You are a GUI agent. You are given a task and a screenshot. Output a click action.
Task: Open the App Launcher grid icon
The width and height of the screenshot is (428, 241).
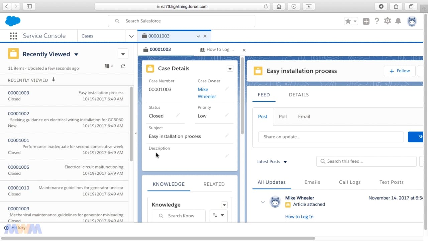pyautogui.click(x=13, y=36)
